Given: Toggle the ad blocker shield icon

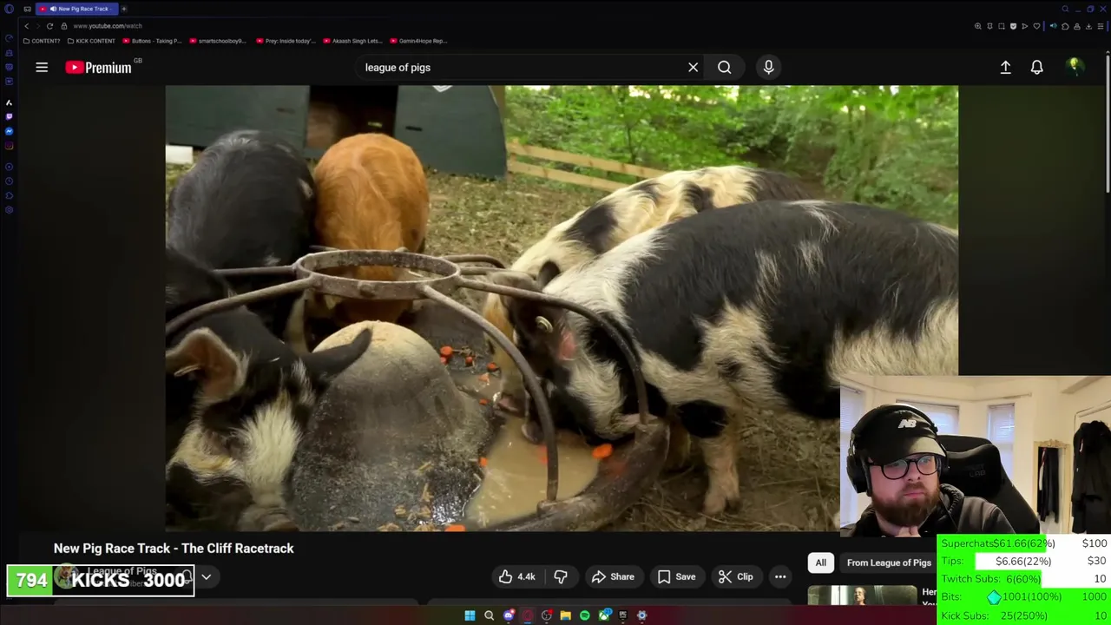Looking at the screenshot, I should coord(1013,26).
